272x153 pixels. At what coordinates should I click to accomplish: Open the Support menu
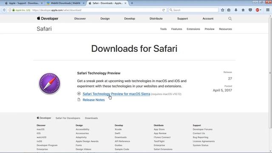click(182, 19)
